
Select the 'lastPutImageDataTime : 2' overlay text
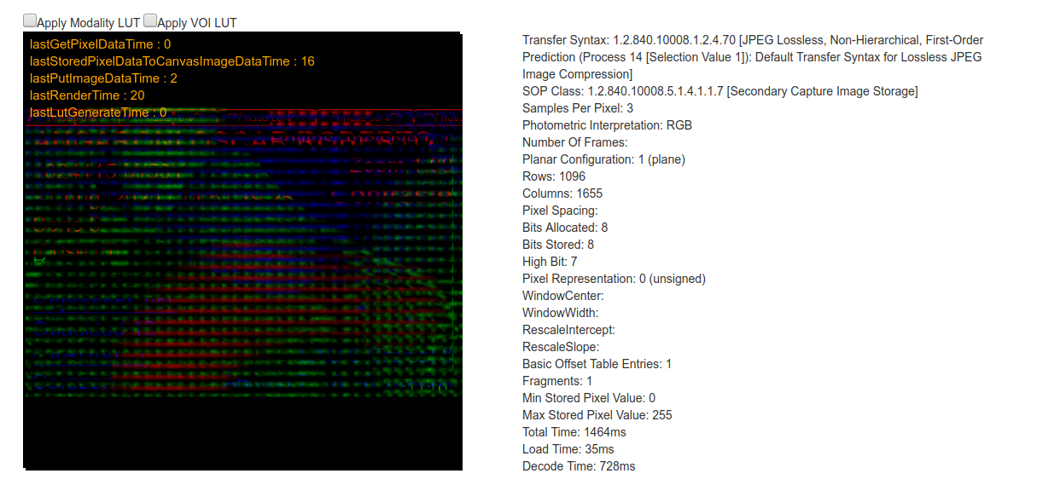103,78
